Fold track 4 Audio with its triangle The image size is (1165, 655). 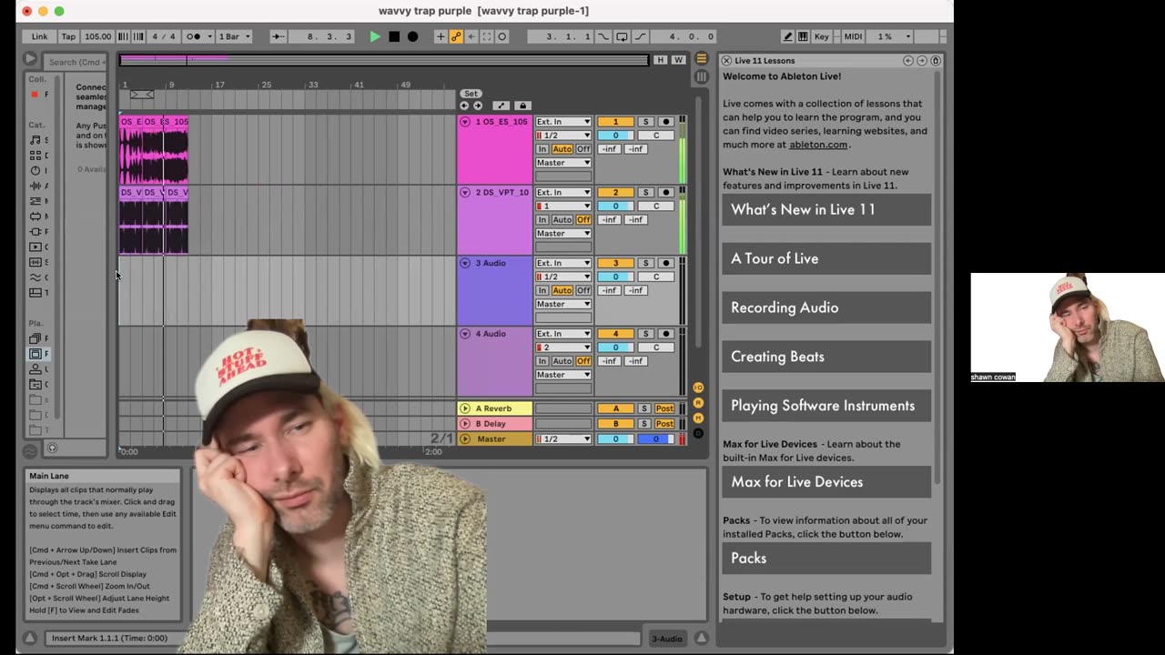(465, 334)
